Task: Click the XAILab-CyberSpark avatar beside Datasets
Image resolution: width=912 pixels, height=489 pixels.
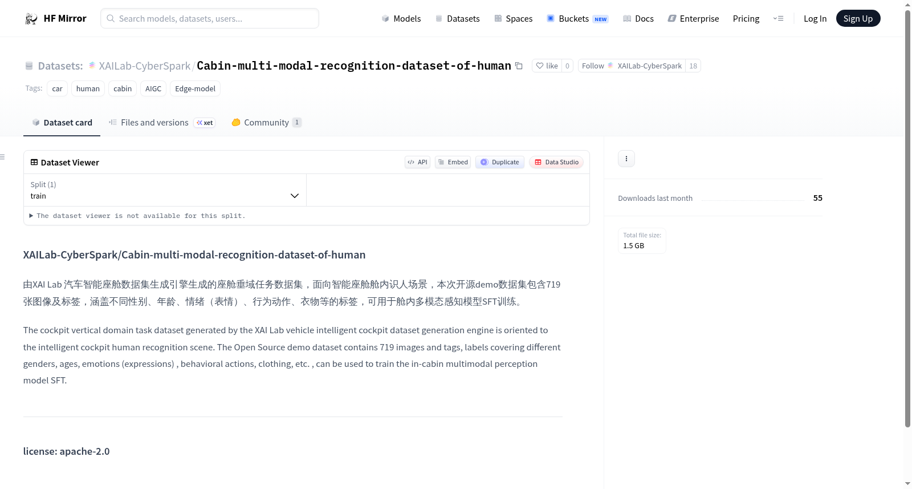Action: click(x=92, y=66)
